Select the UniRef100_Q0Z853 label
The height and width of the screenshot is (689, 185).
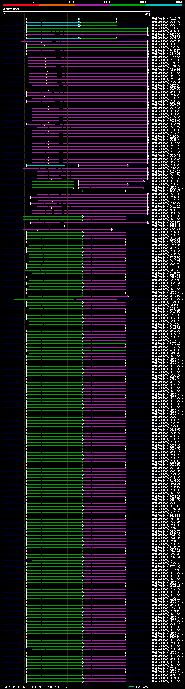point(166,108)
